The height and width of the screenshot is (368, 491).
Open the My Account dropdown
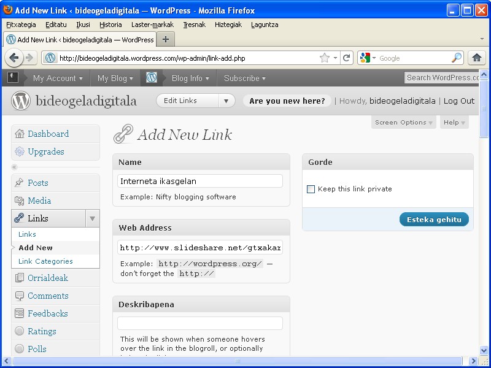pyautogui.click(x=58, y=78)
